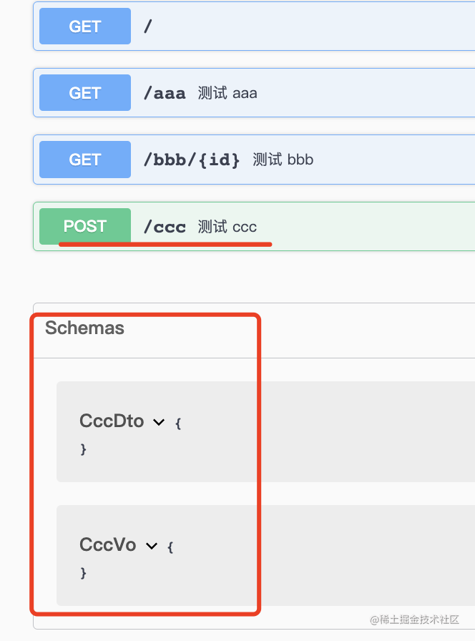Toggle the chevron next to CccVo

tap(151, 546)
